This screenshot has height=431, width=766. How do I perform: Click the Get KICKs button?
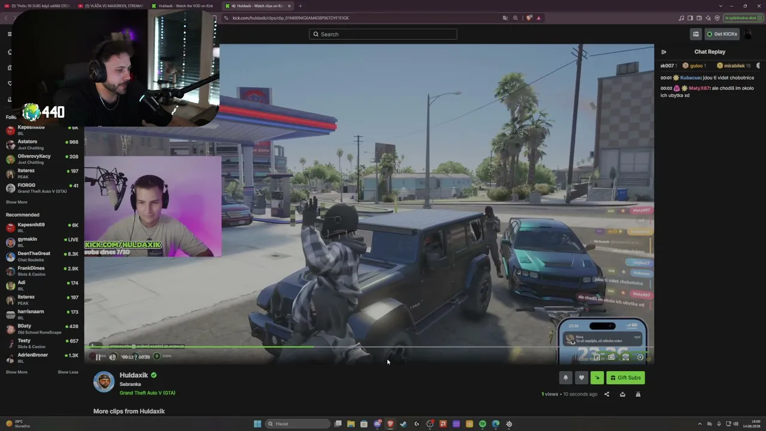point(722,34)
